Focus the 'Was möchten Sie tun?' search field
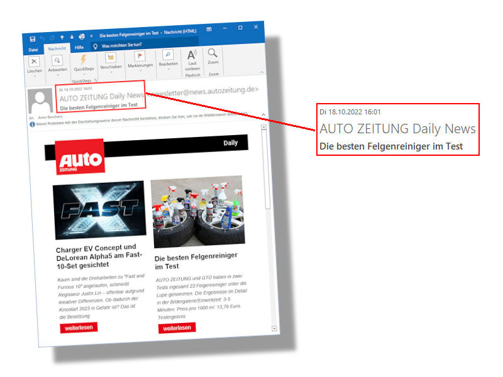The width and height of the screenshot is (503, 377). click(145, 43)
